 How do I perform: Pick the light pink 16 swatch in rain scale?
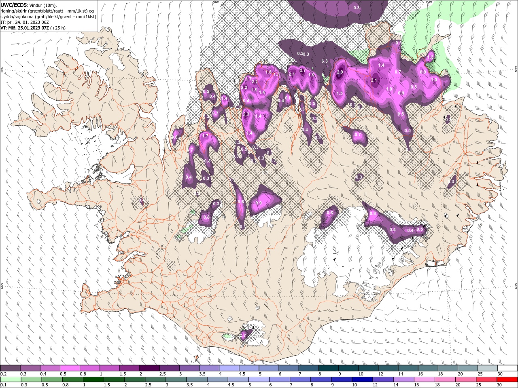[x=425, y=380]
